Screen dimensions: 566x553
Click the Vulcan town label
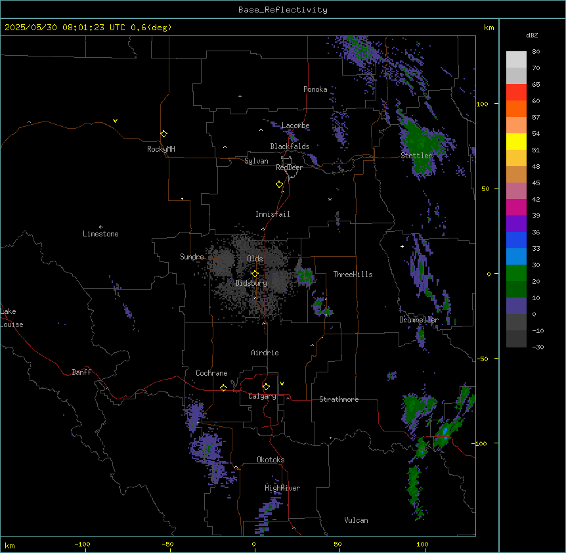click(x=357, y=520)
